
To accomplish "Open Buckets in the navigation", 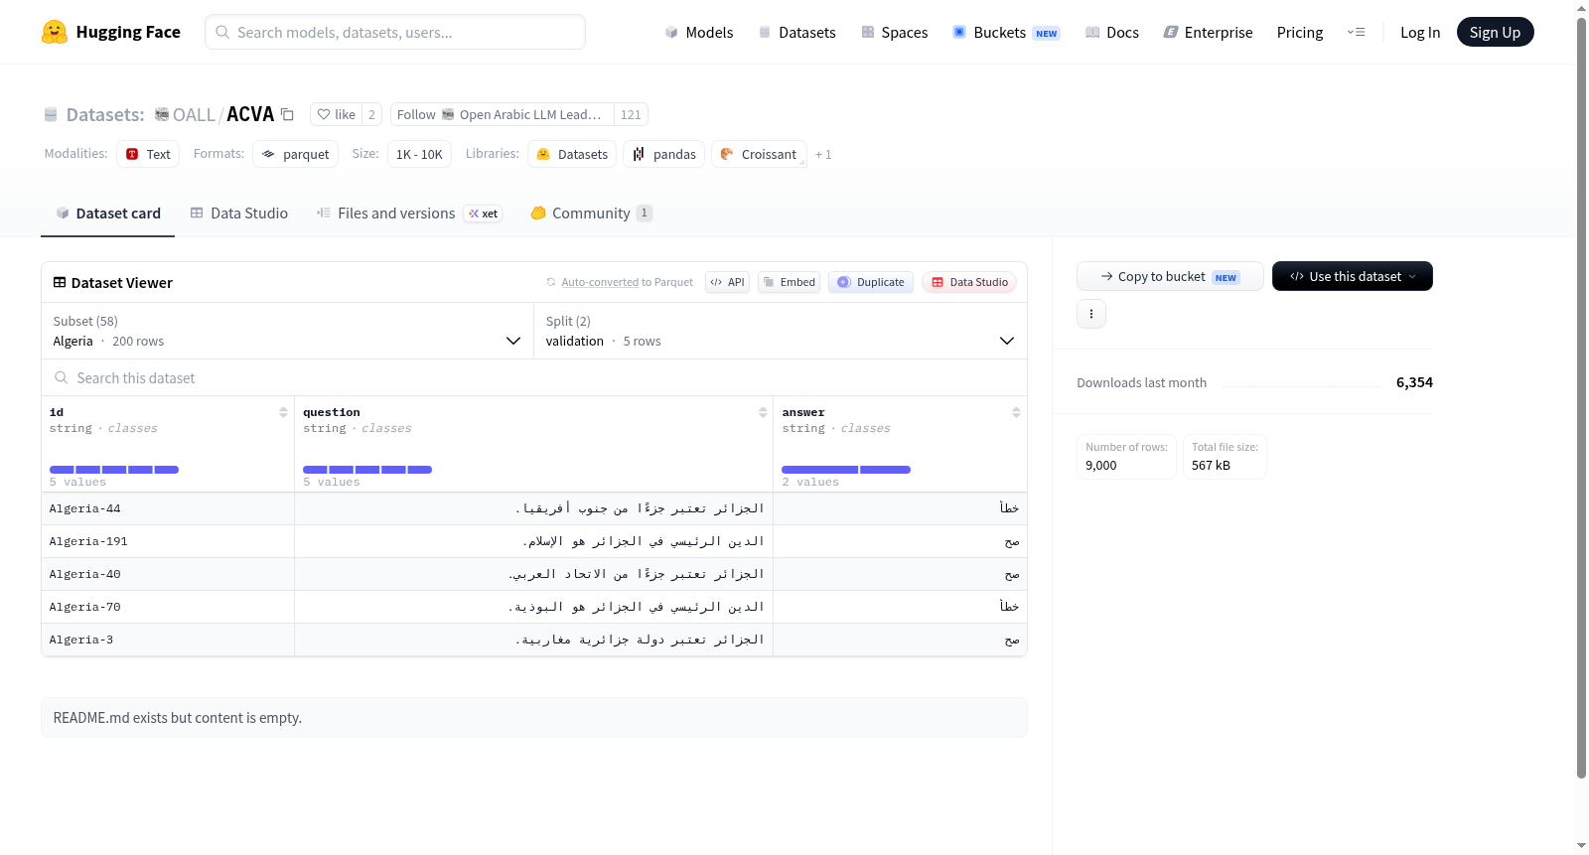I will coord(1006,32).
